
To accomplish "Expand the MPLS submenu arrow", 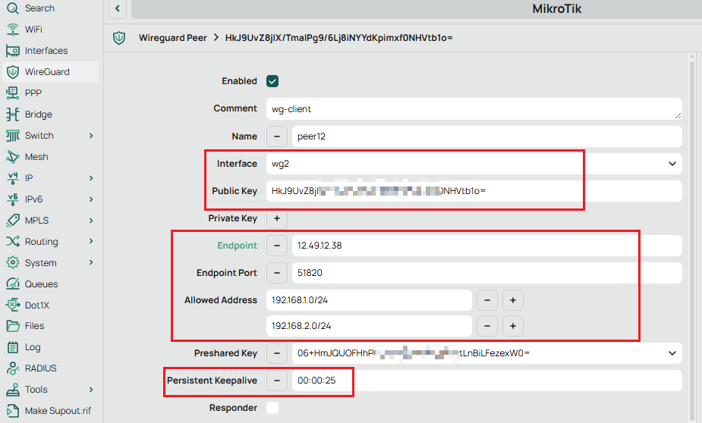I will pyautogui.click(x=91, y=221).
